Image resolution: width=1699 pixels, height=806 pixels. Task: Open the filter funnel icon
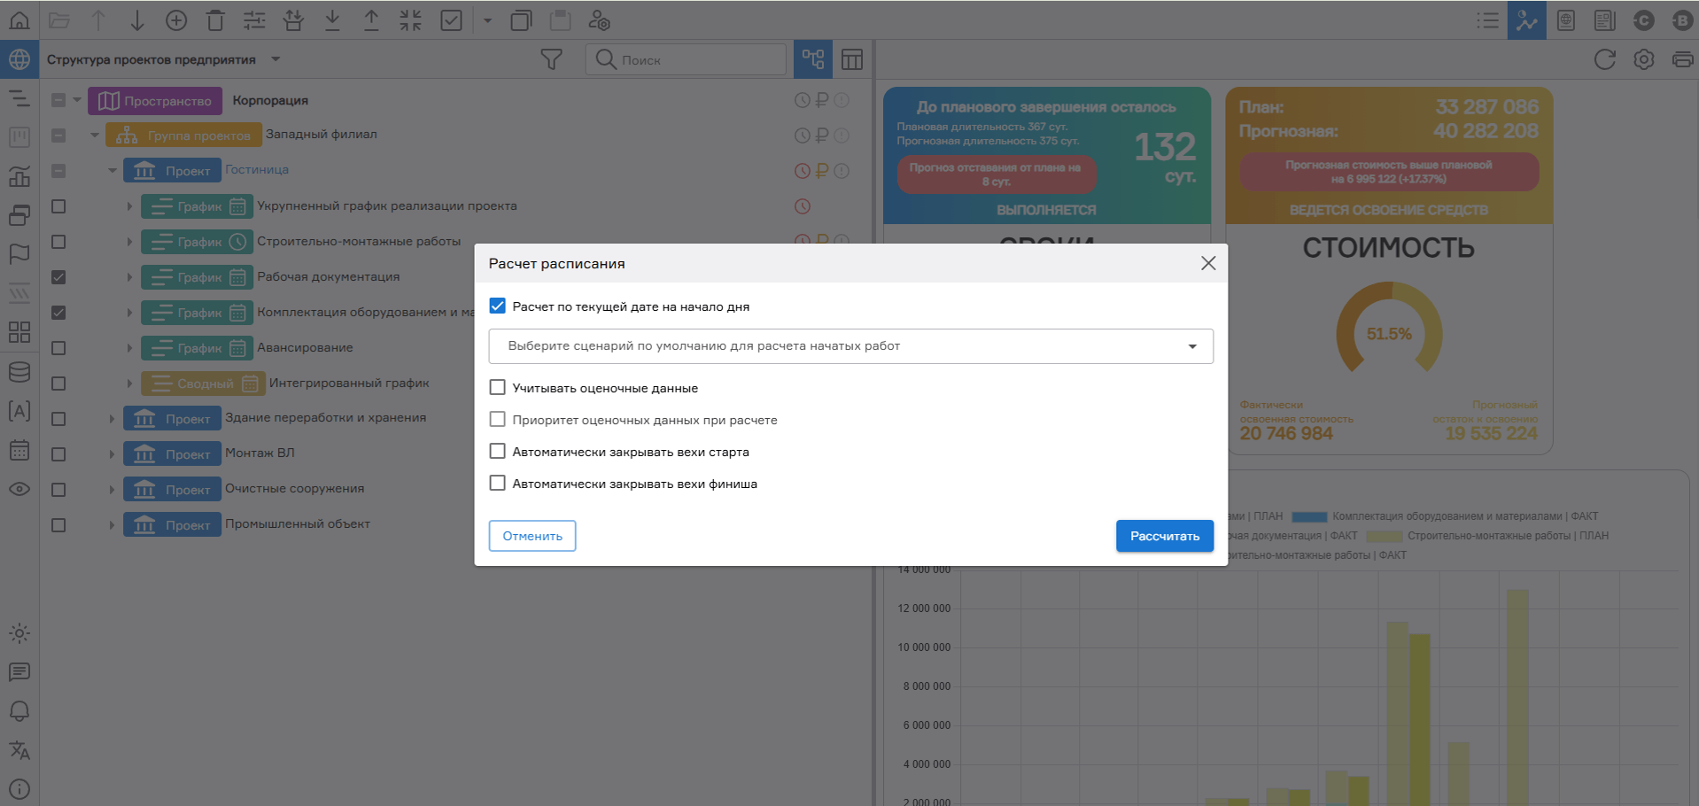[551, 59]
